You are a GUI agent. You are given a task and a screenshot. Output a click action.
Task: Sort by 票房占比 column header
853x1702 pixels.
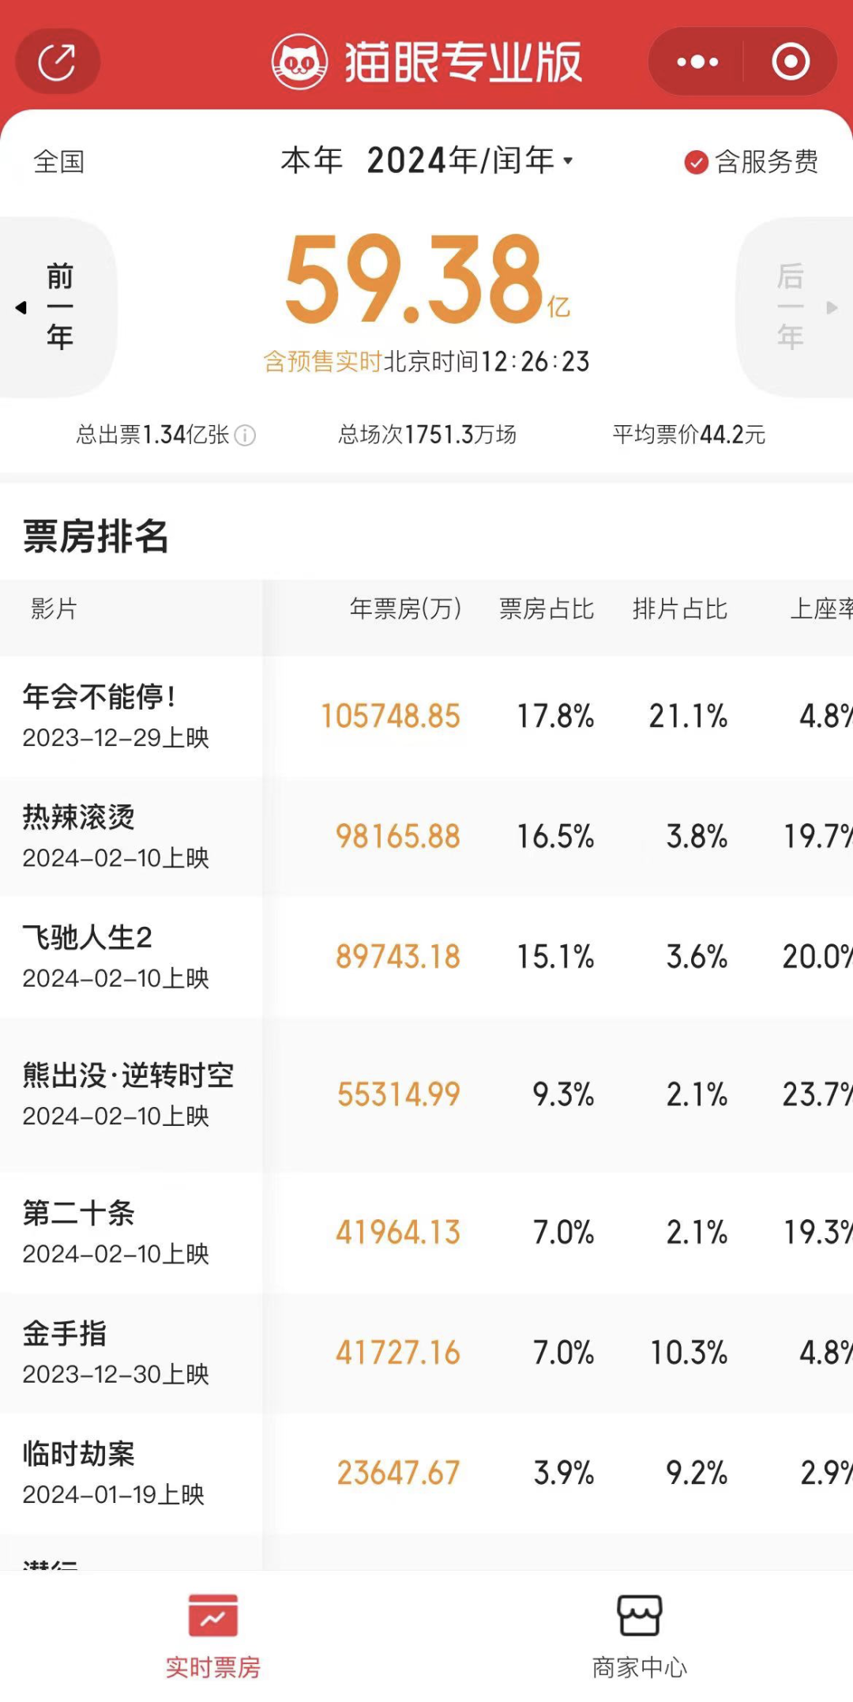[546, 609]
